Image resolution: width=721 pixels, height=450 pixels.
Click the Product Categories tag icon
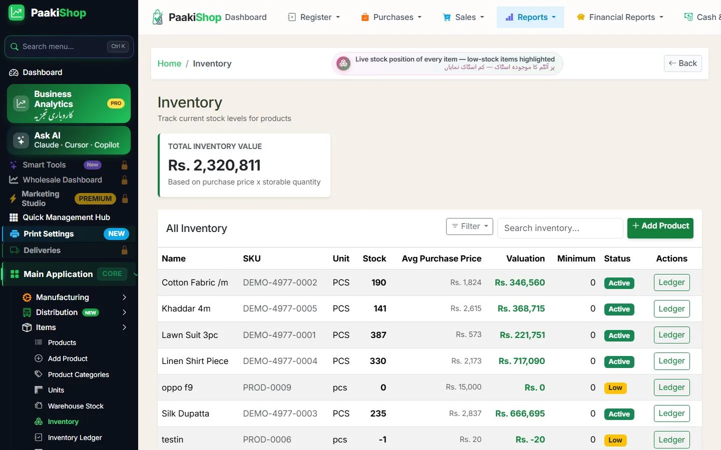pyautogui.click(x=39, y=374)
